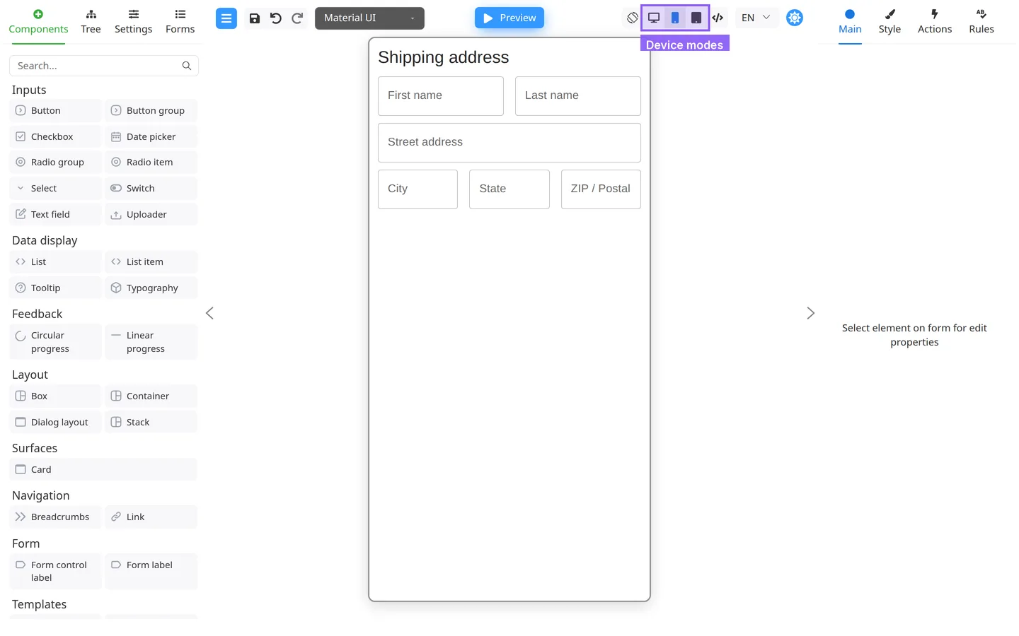Open the Tree tab
1019x636 pixels.
pos(91,22)
